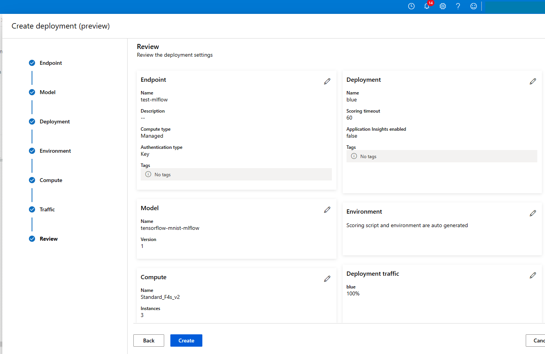
Task: View recent activity via the clock icon
Action: click(x=411, y=6)
